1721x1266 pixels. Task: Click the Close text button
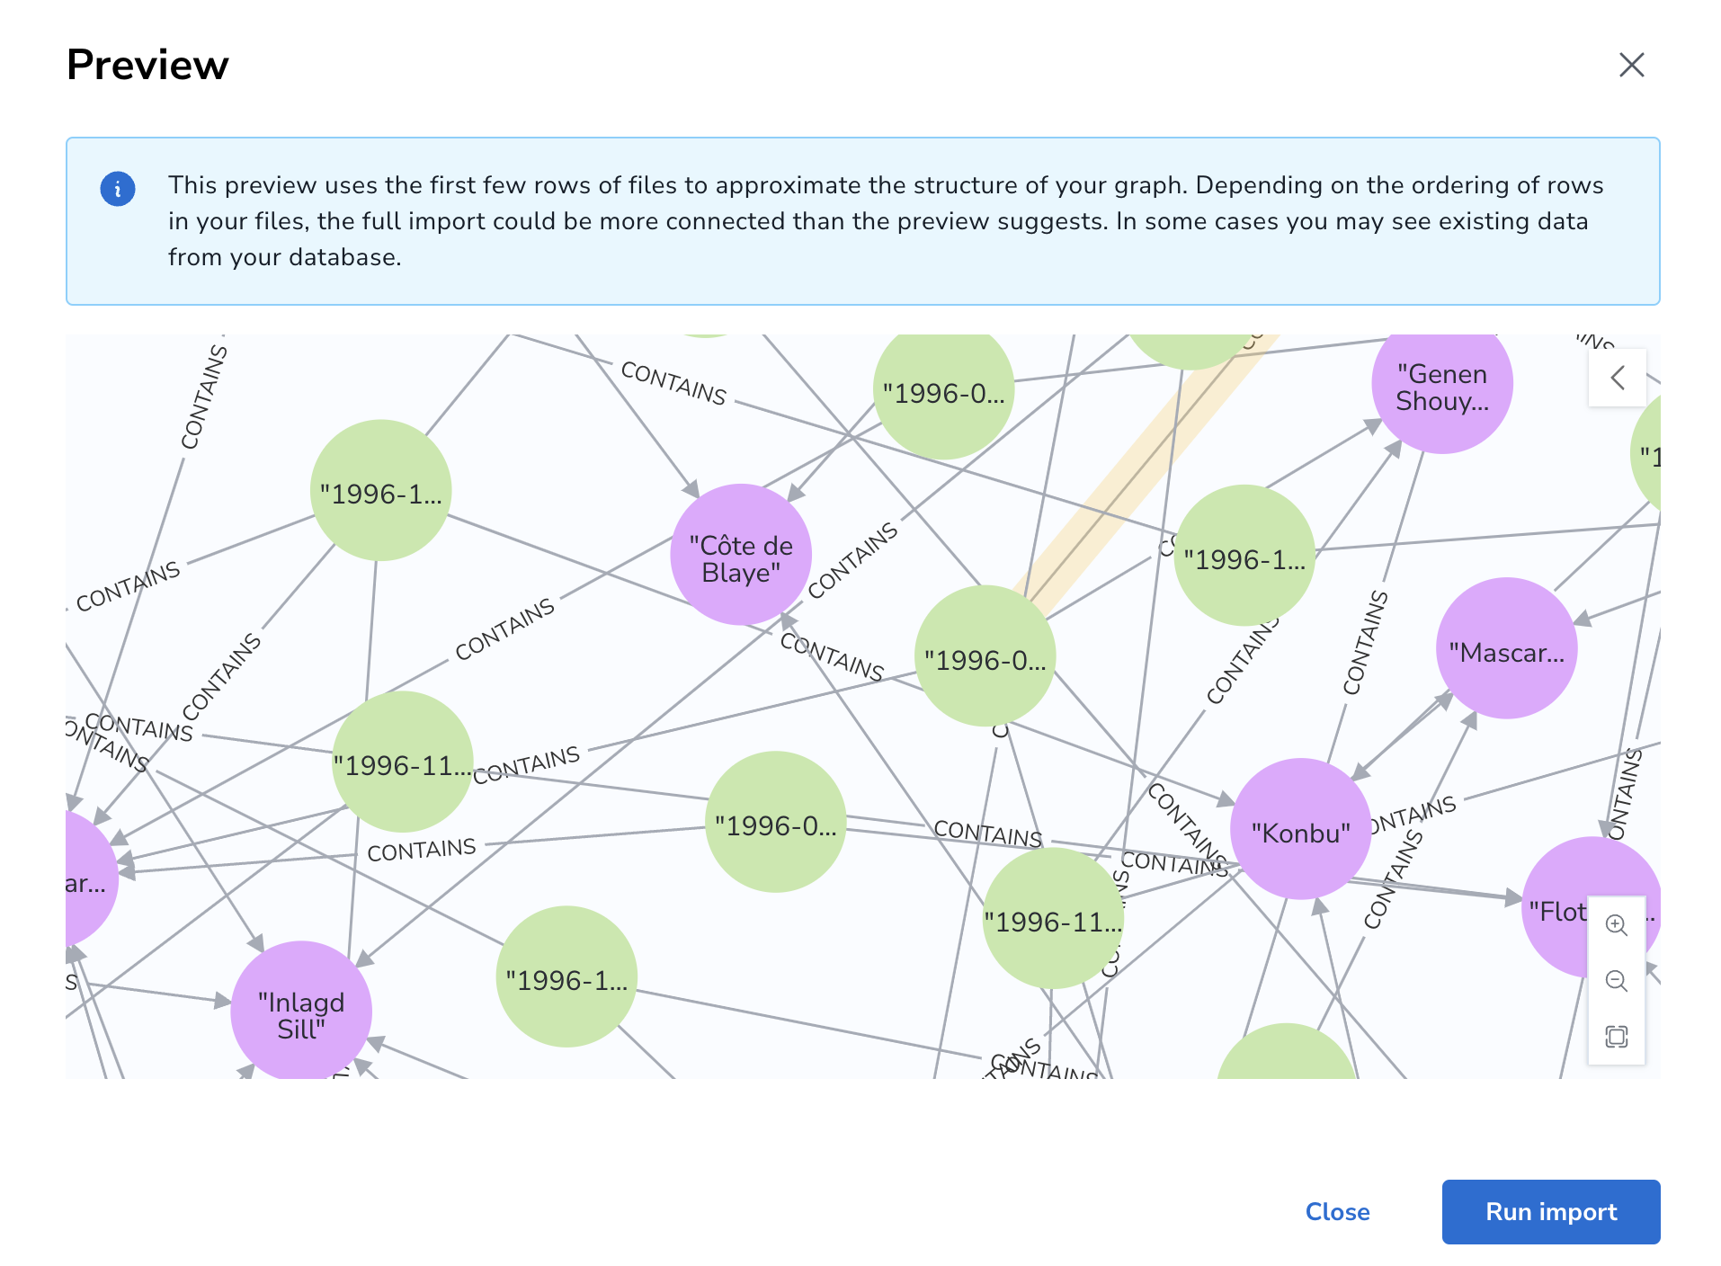point(1337,1211)
